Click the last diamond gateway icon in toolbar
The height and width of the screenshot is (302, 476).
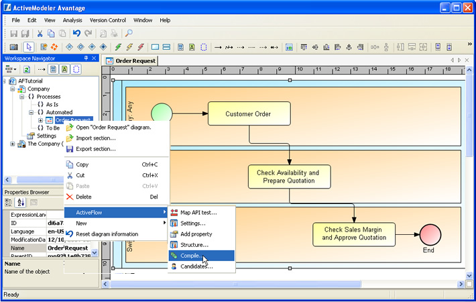coord(103,47)
